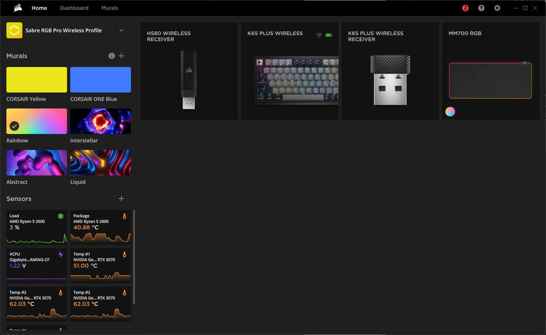Open the MM700 RGB mousepad card
The width and height of the screenshot is (546, 335).
click(491, 71)
